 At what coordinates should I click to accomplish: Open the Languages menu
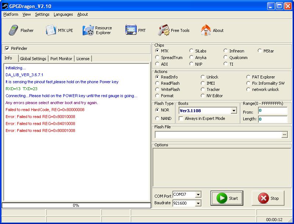coord(63,14)
